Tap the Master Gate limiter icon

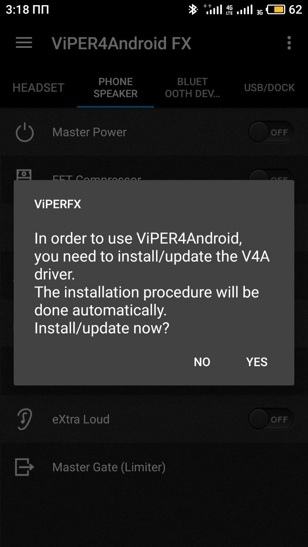tap(24, 467)
